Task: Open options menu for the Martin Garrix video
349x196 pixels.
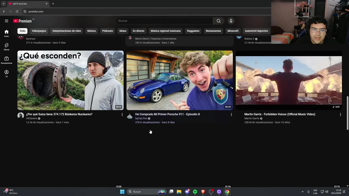Action: tap(340, 115)
